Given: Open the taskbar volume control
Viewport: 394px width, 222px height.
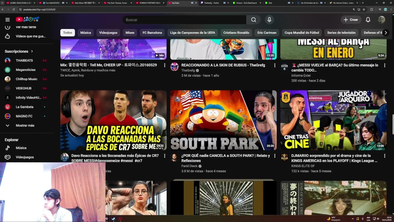Looking at the screenshot, I should click(378, 219).
